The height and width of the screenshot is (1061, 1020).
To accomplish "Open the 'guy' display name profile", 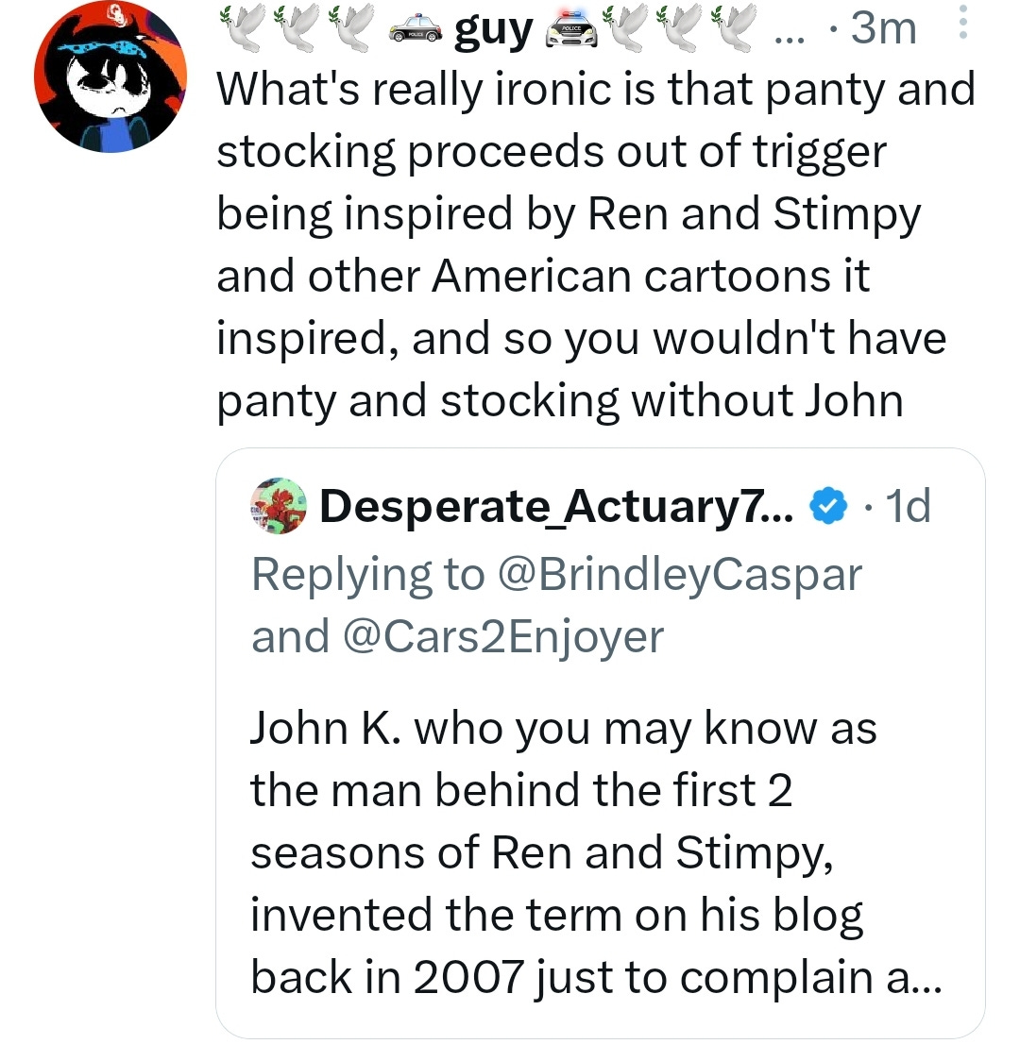I will coord(494,31).
